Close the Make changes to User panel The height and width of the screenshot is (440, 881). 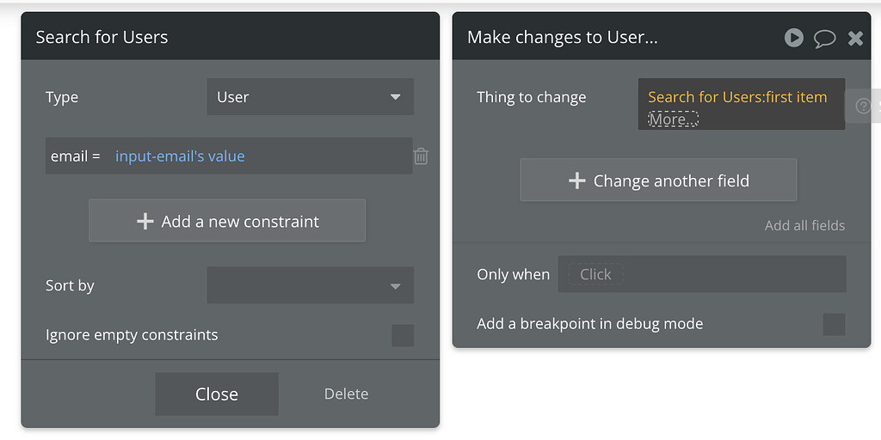tap(855, 38)
